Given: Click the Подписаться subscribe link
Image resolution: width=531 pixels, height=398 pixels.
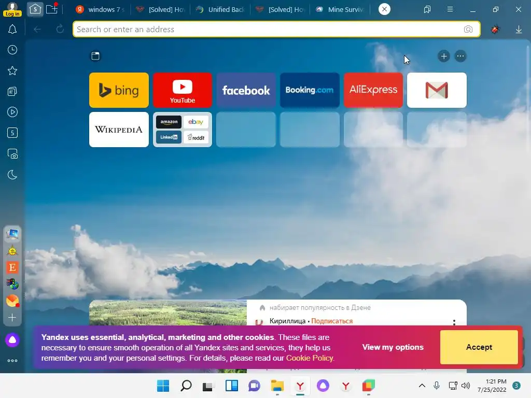Looking at the screenshot, I should click(332, 321).
